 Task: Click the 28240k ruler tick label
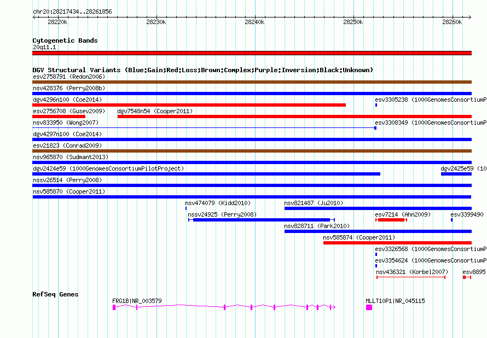(254, 22)
